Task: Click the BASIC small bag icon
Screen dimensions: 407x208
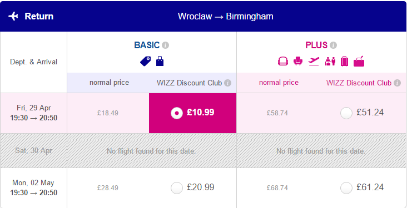Action: click(160, 62)
